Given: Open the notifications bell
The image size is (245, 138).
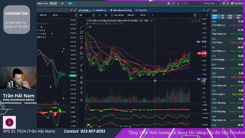Looking at the screenshot, I should (228, 3).
